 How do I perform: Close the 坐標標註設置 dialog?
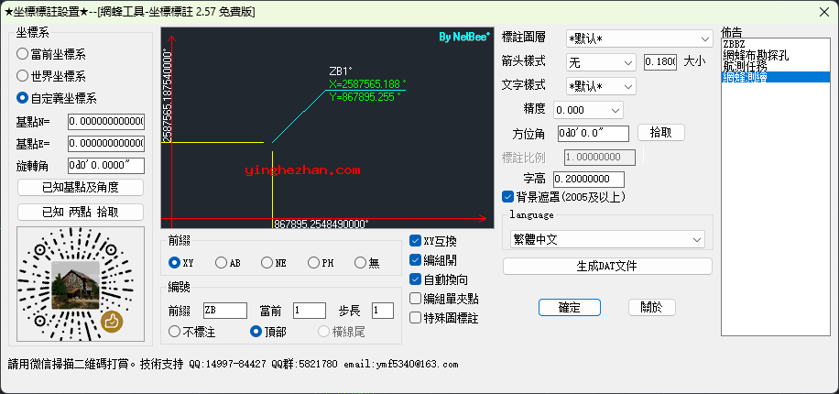(823, 12)
